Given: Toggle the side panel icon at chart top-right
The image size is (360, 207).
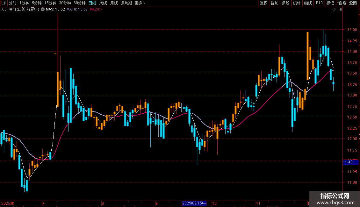Looking at the screenshot, I should (x=340, y=10).
